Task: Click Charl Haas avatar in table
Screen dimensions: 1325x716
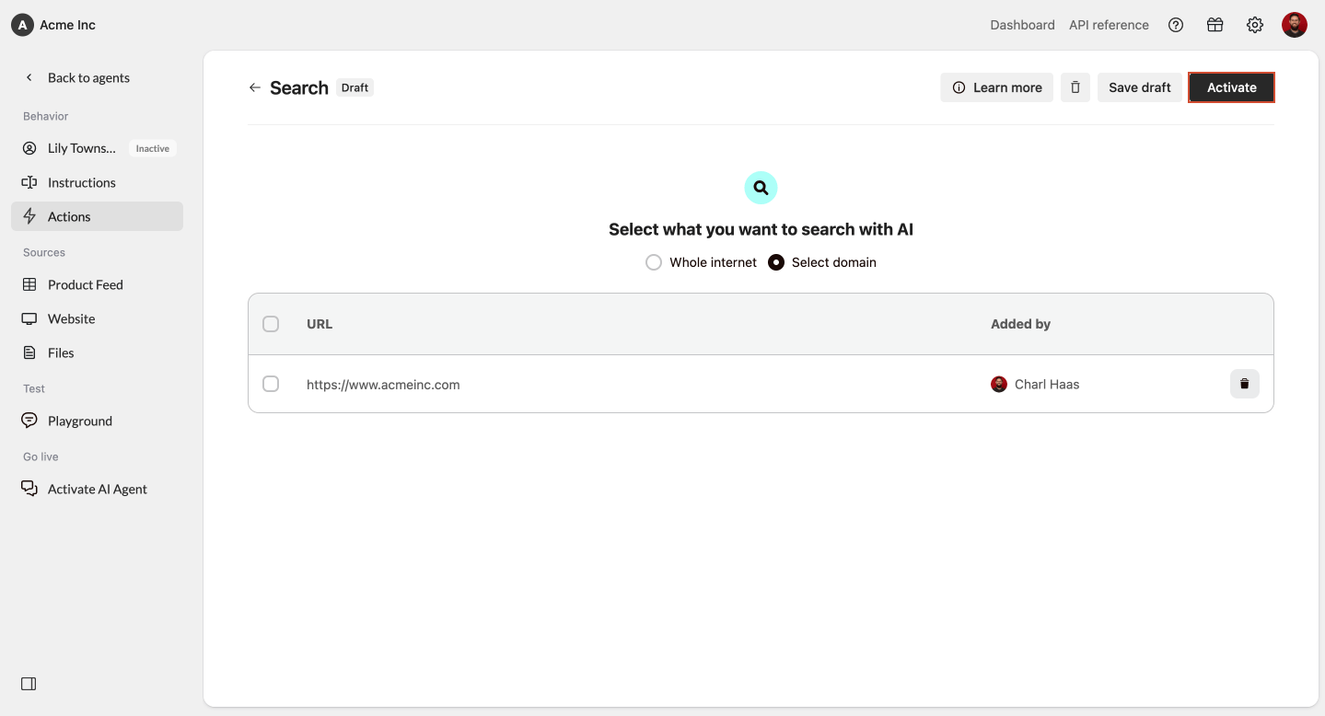Action: coord(999,385)
